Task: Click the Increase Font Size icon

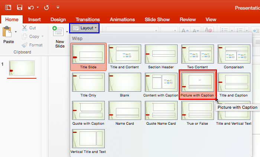Action: [185, 30]
